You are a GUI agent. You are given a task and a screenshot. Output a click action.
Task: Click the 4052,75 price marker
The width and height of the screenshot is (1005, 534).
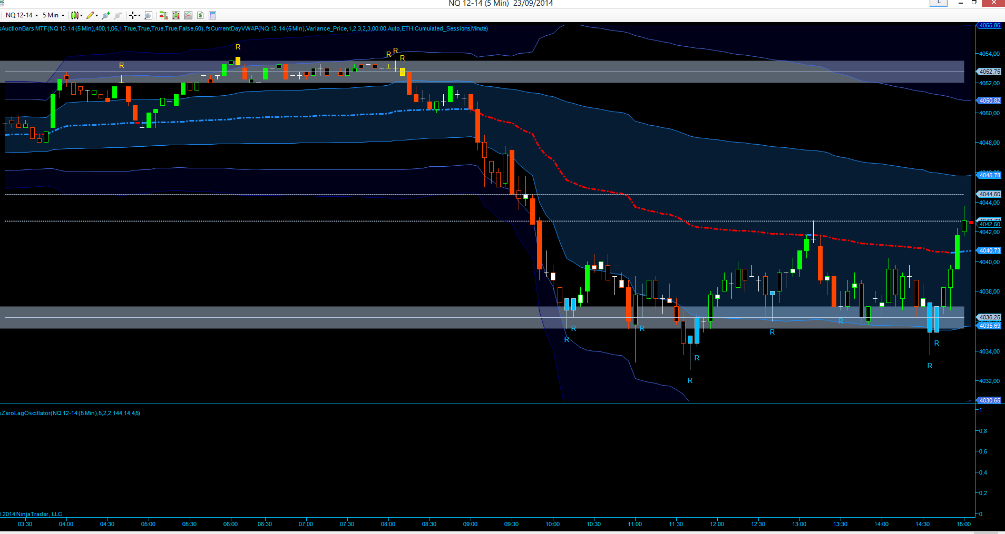(989, 72)
